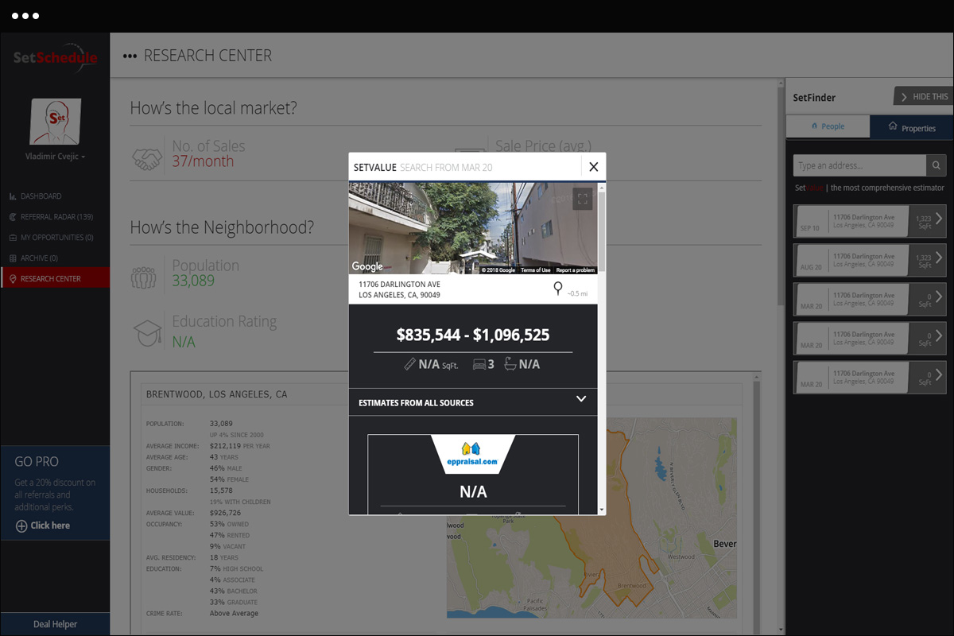Click the eppraisal.com logo
Screen dimensions: 954x636
[x=473, y=453]
